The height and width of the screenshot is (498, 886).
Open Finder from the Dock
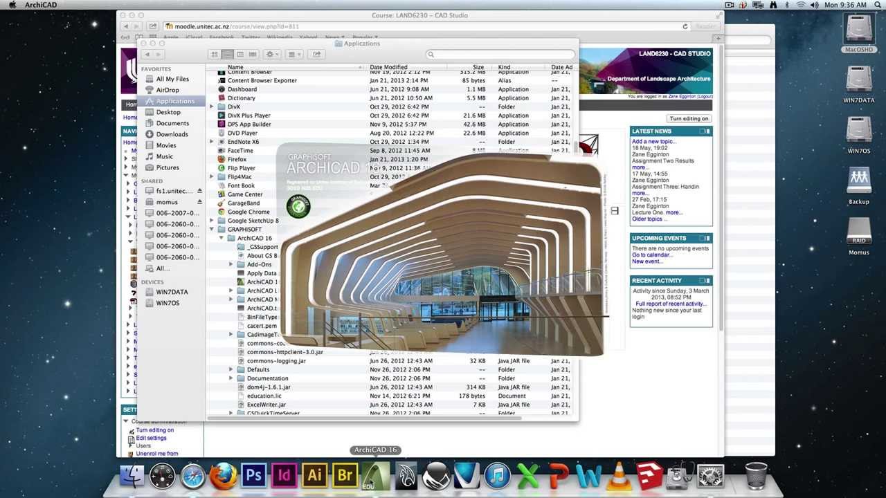132,476
